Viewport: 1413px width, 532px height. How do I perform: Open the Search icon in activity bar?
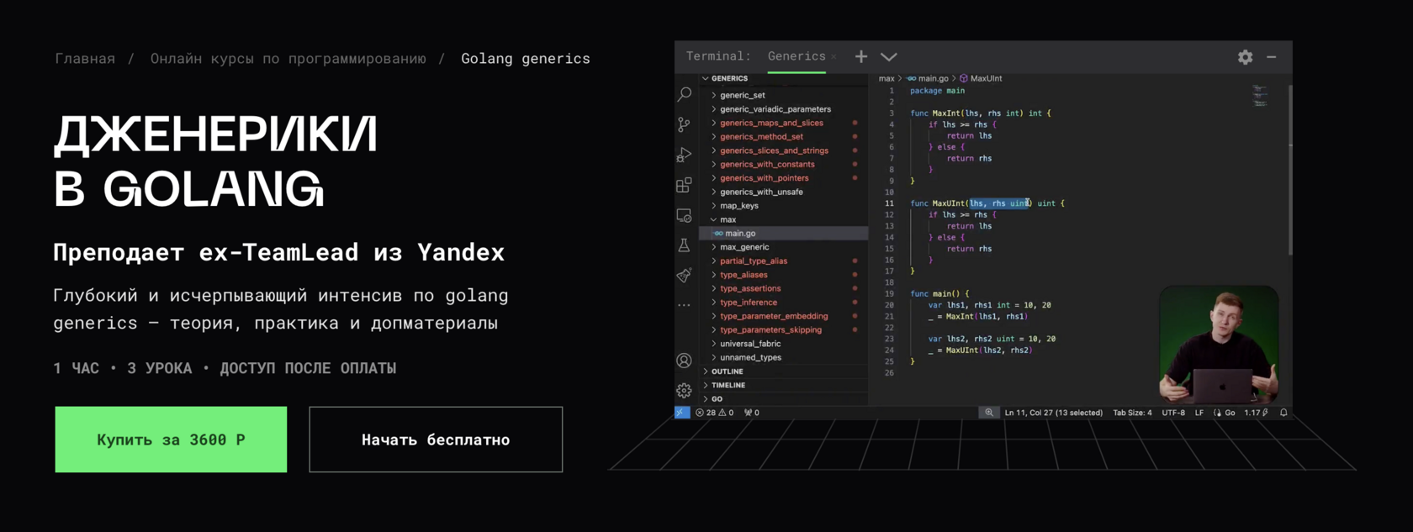coord(685,94)
